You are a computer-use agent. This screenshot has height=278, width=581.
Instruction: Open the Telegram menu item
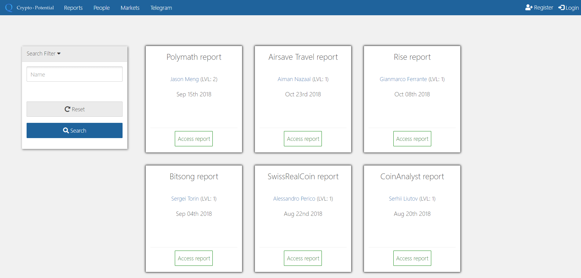(x=161, y=8)
